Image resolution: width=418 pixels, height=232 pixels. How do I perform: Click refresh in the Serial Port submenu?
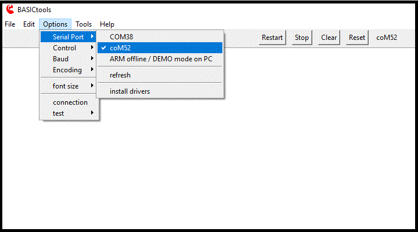click(x=120, y=75)
